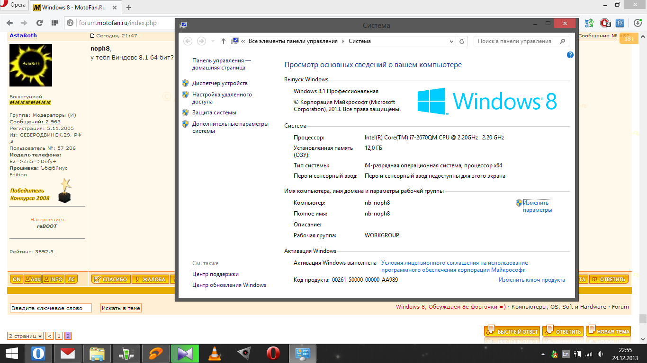647x363 pixels.
Task: Open 'Настройка удаленного доступа' link
Action: click(222, 98)
